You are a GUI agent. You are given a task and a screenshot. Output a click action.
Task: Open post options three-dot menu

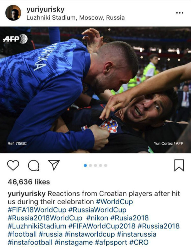[x=180, y=13]
